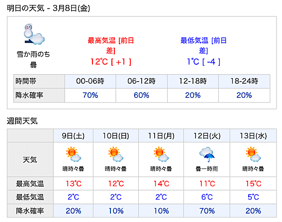Click the 明日の天気 - 3月8日(金) heading

[48, 8]
